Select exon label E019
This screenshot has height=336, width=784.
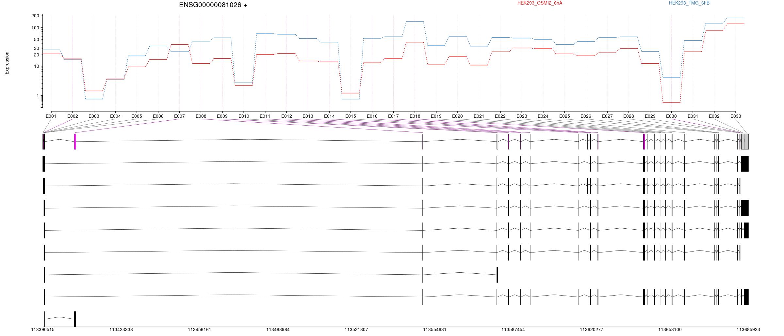point(436,116)
